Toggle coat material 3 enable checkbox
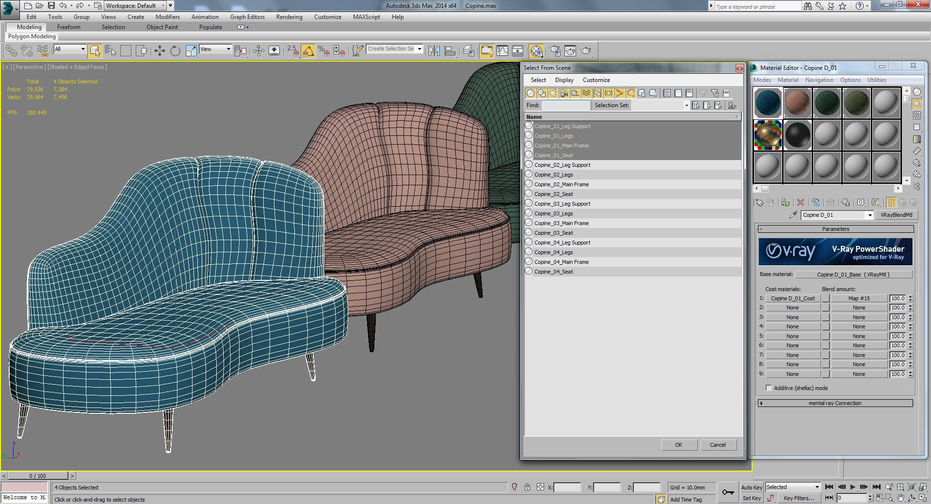931x504 pixels. pyautogui.click(x=826, y=318)
